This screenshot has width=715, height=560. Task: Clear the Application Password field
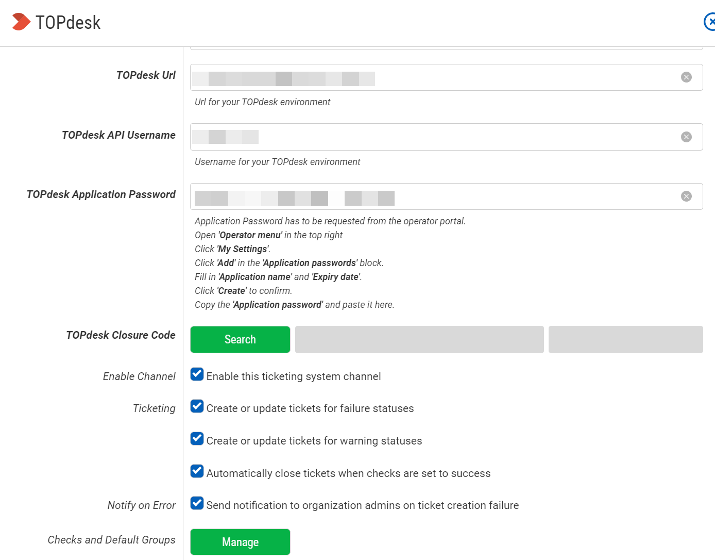click(x=686, y=196)
